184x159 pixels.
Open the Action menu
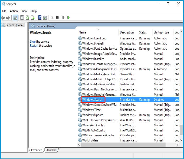coord(14,11)
